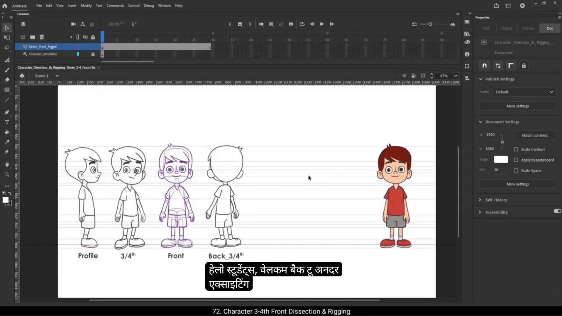The width and height of the screenshot is (562, 316).
Task: Enable Scale Spans checkbox
Action: pos(516,170)
